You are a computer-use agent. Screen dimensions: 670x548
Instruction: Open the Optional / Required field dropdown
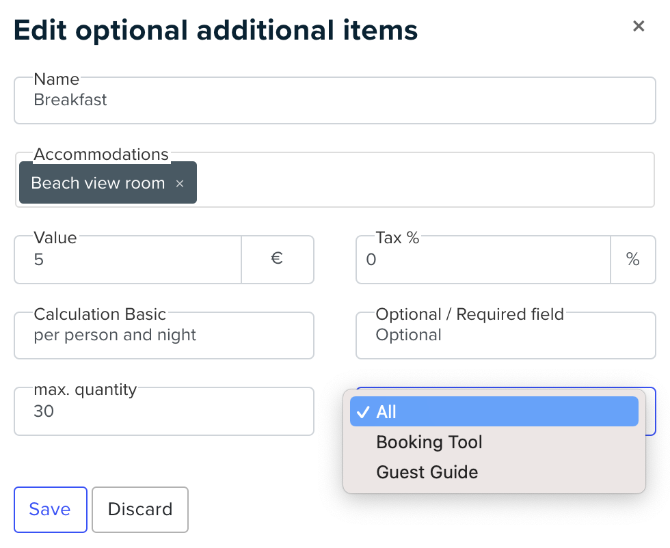(506, 335)
